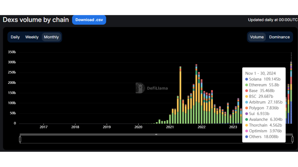
Task: Click the 'Solana 109.145b' tooltip row
Action: (263, 79)
